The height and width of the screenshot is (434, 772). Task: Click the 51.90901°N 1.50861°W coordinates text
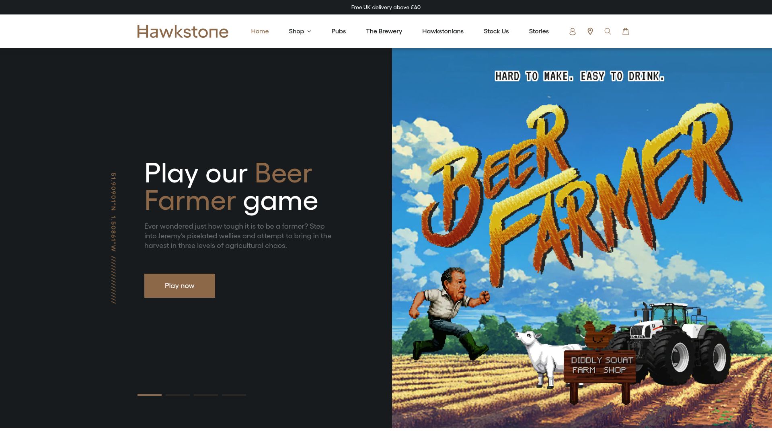114,238
